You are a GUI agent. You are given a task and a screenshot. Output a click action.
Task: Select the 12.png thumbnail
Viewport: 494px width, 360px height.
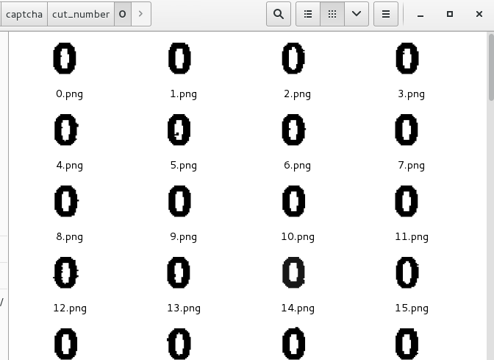pyautogui.click(x=65, y=272)
